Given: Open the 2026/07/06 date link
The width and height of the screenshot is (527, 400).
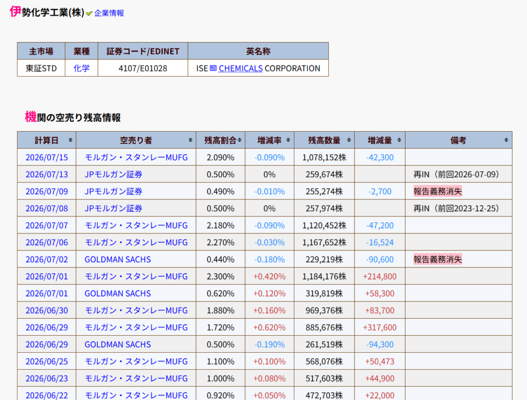Looking at the screenshot, I should [x=47, y=243].
